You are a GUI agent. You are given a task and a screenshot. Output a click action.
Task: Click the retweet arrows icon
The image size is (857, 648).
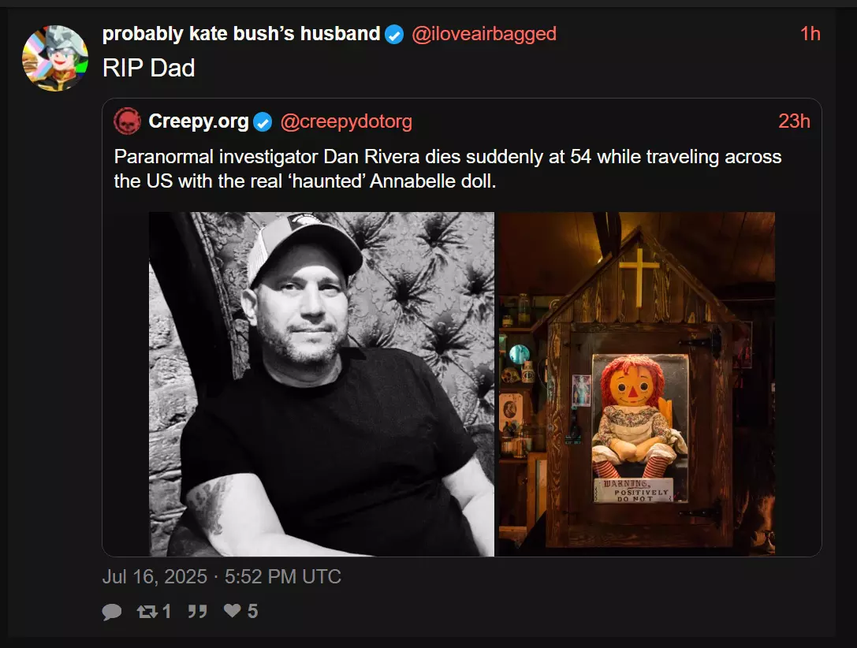(x=147, y=612)
